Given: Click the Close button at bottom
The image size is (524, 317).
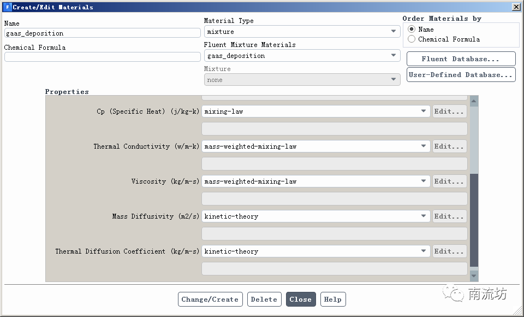Looking at the screenshot, I should coord(300,300).
